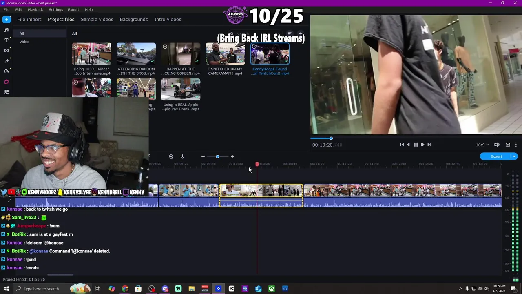Switch to the Sample videos tab

(x=97, y=19)
